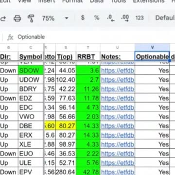Viewport: 175px width, 175px height.
Task: Click increase decimal places icon
Action: pyautogui.click(x=125, y=18)
